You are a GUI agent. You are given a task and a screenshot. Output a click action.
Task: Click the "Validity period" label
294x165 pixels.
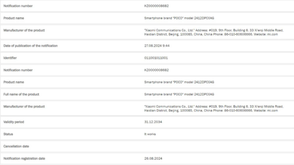click(14, 122)
